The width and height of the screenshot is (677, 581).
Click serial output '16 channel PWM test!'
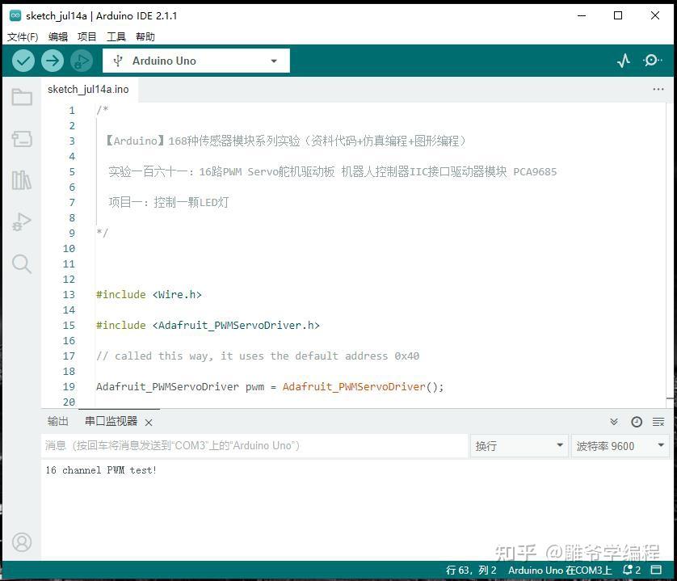(x=101, y=470)
